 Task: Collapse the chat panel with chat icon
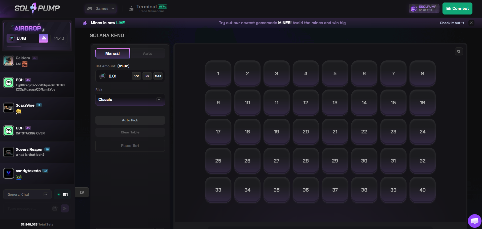(x=82, y=192)
